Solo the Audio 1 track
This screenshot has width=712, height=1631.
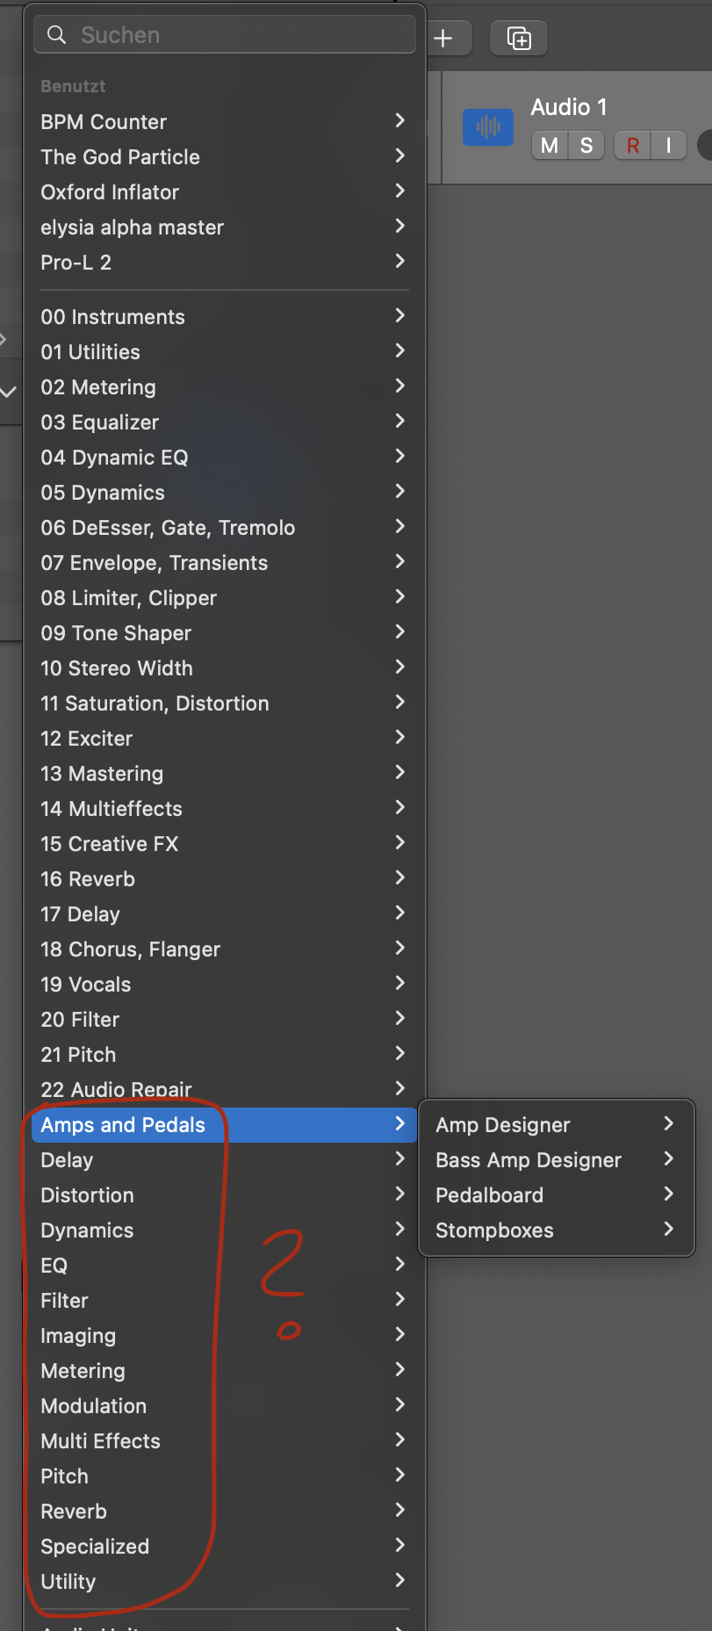(x=586, y=145)
